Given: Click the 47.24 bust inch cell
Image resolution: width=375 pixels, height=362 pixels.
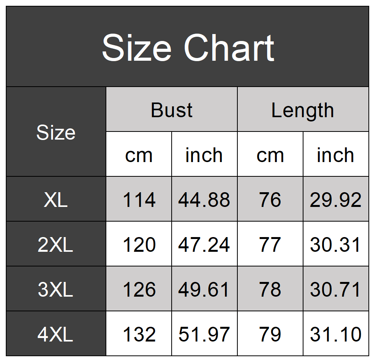Looking at the screenshot, I should coord(204,244).
